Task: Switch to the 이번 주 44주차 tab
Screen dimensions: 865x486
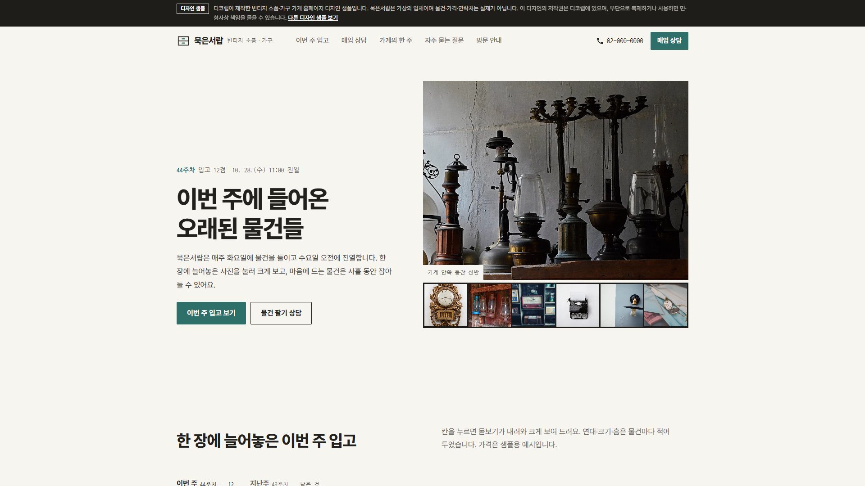Action: [205, 483]
